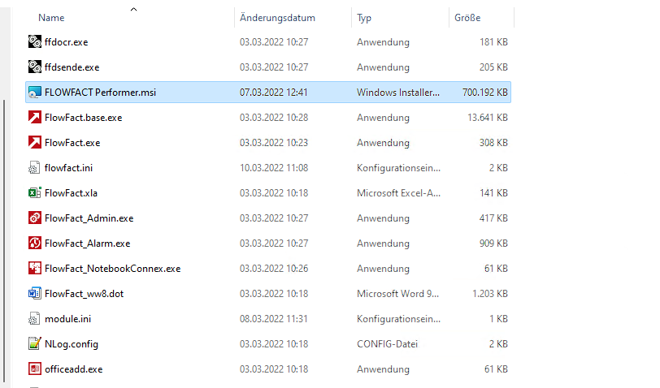Sort by the Größe column header
The image size is (660, 388).
tap(467, 18)
